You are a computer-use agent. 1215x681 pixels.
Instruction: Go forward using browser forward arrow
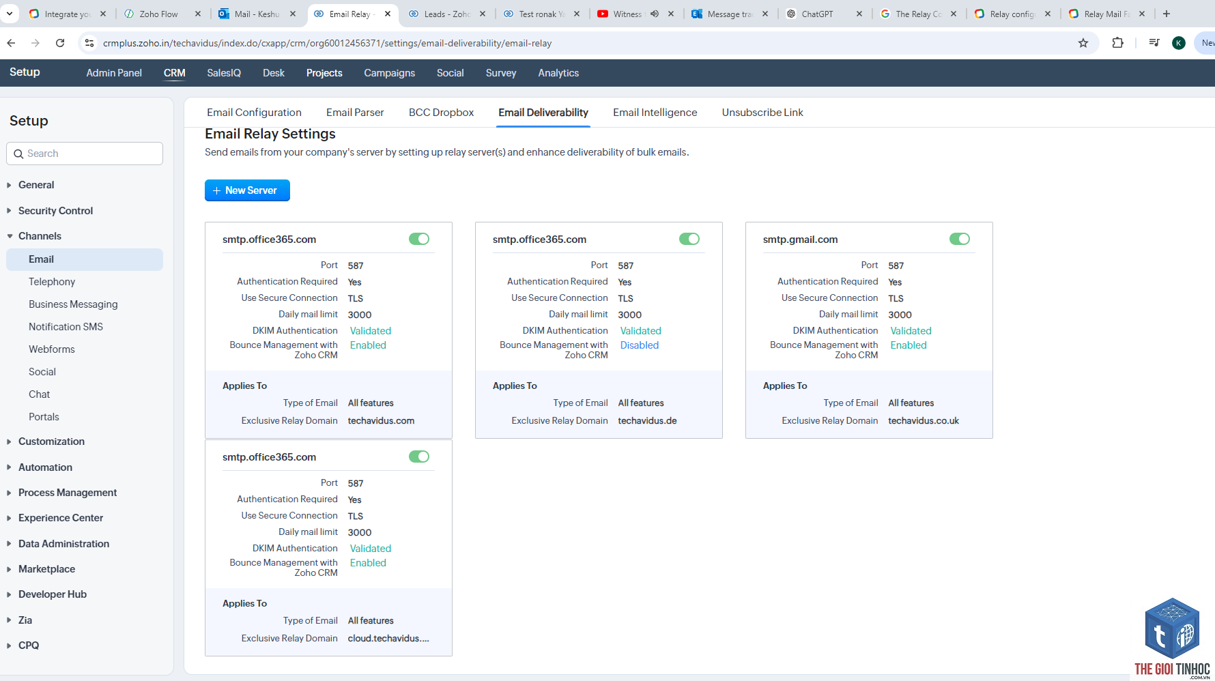(35, 43)
